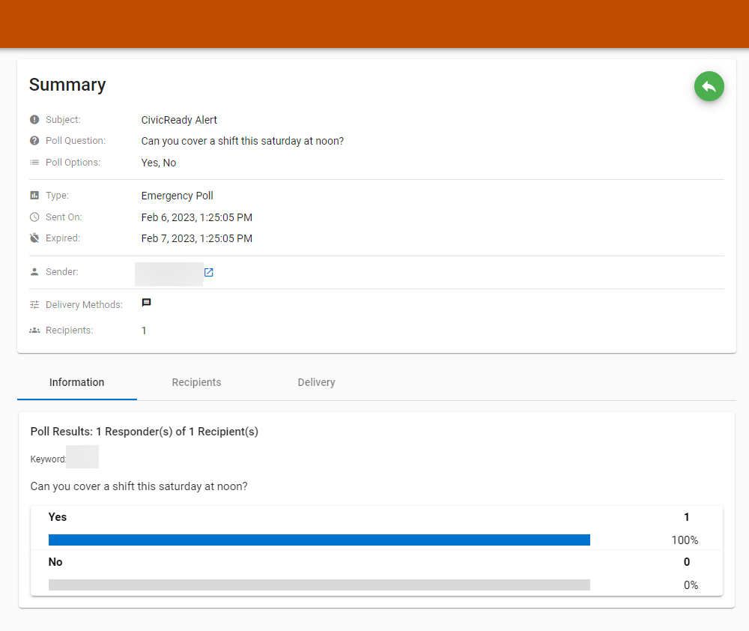Click the 'CivicReady Alert' subject text
This screenshot has width=749, height=631.
pos(179,120)
